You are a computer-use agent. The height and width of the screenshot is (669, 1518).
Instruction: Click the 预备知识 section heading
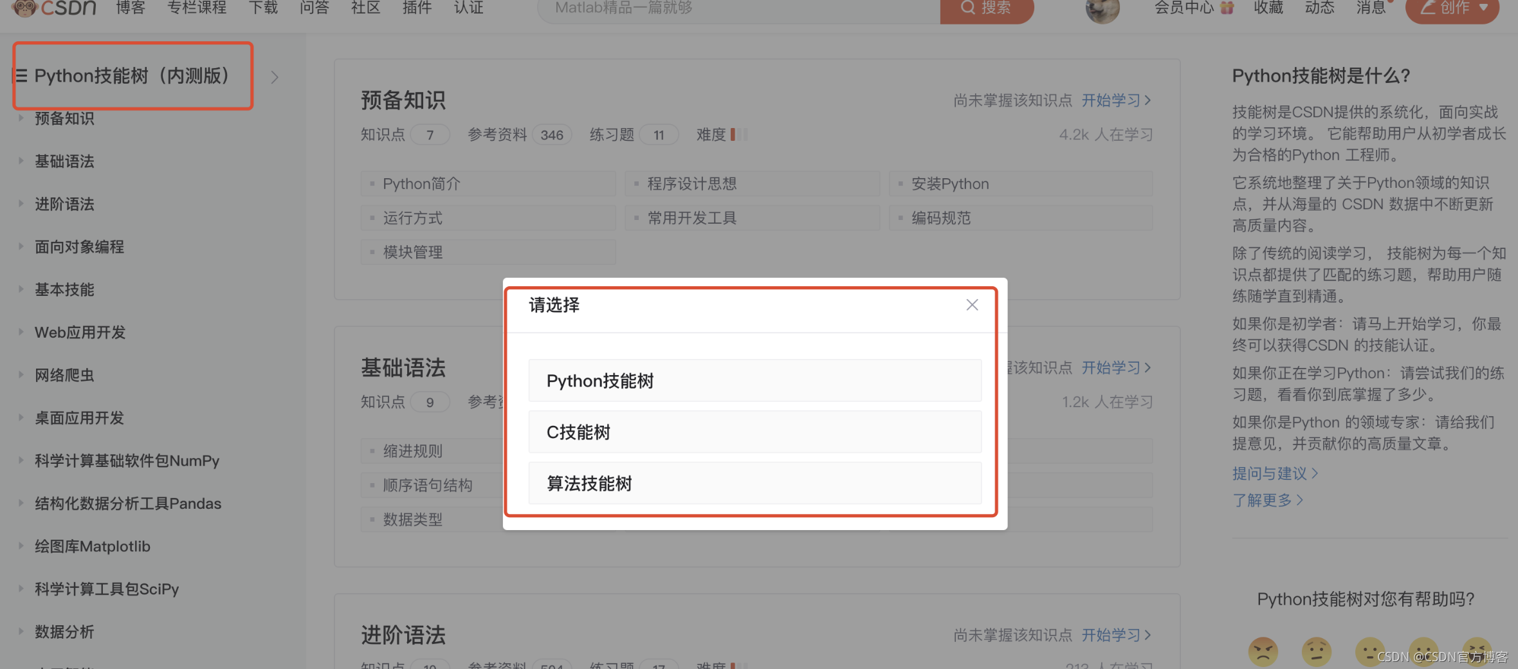click(403, 100)
